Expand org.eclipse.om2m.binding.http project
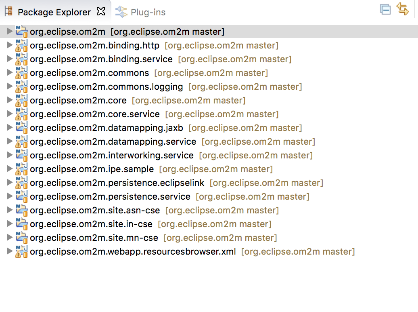Viewport: 418px width, 312px height. coord(9,45)
